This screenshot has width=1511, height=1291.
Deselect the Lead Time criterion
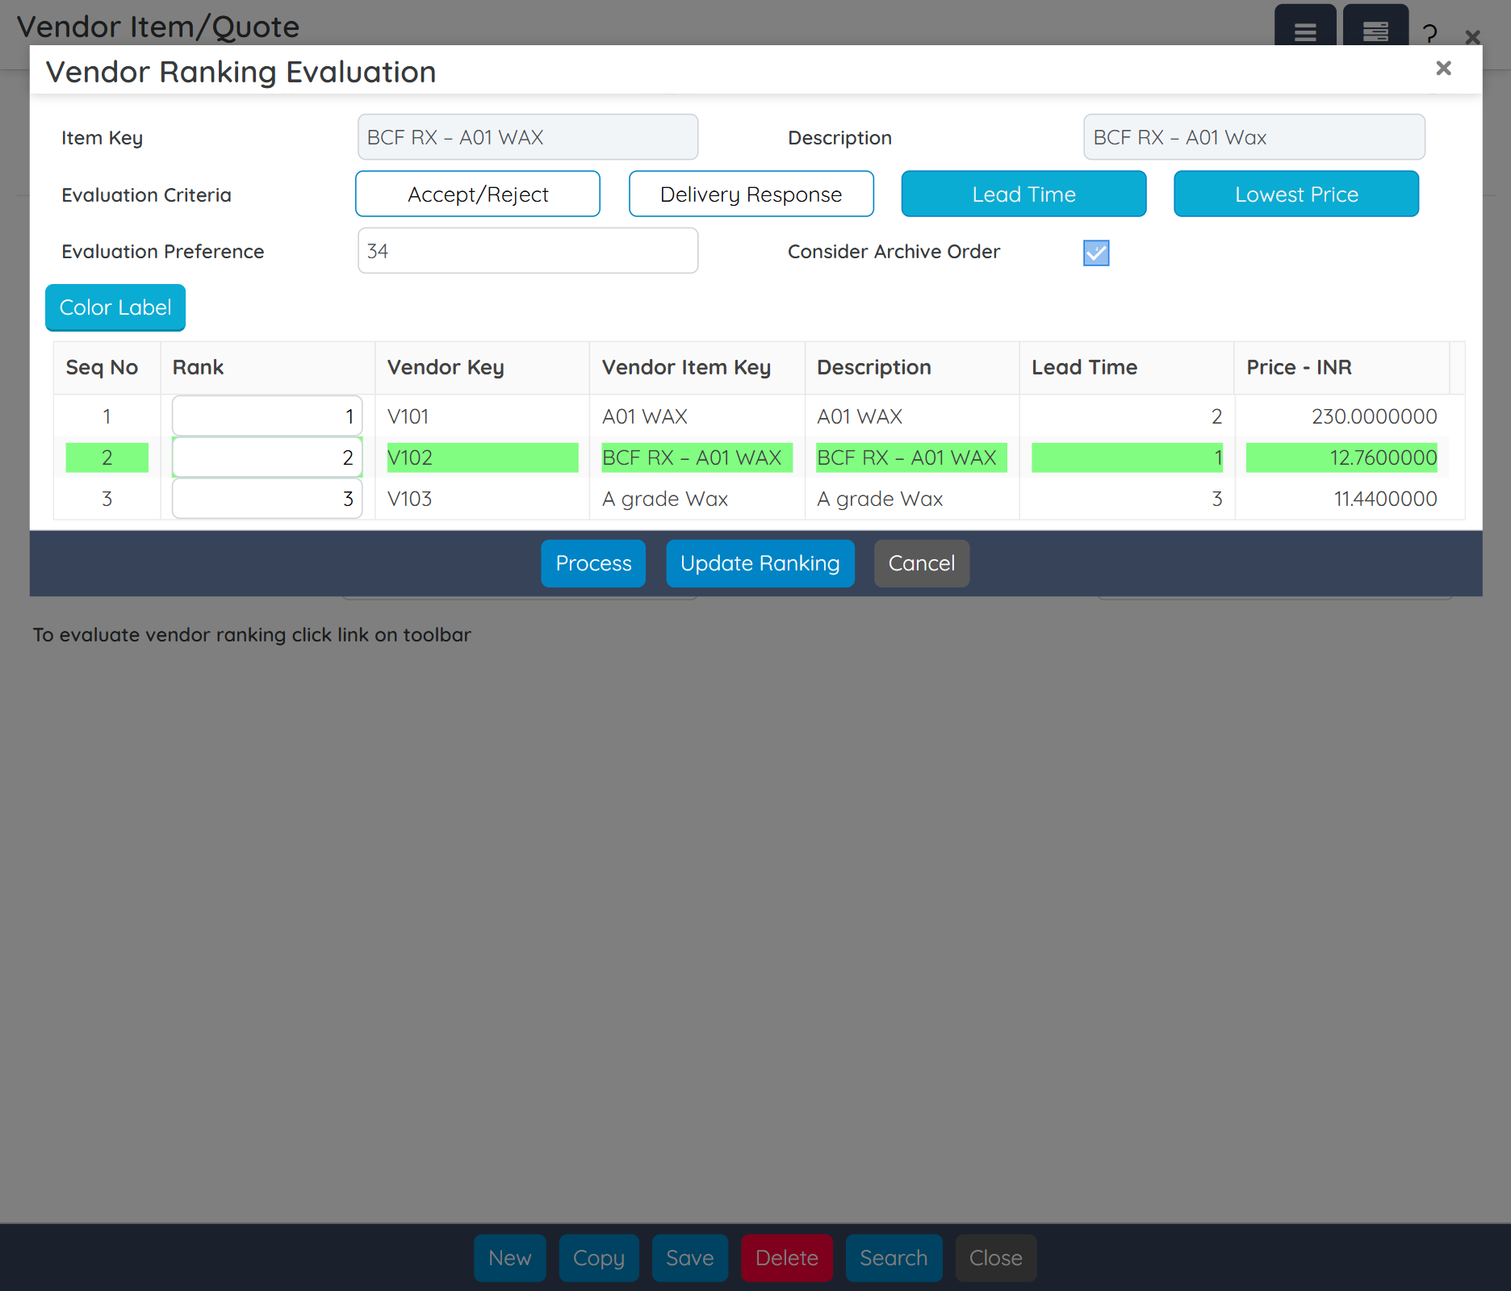point(1023,194)
